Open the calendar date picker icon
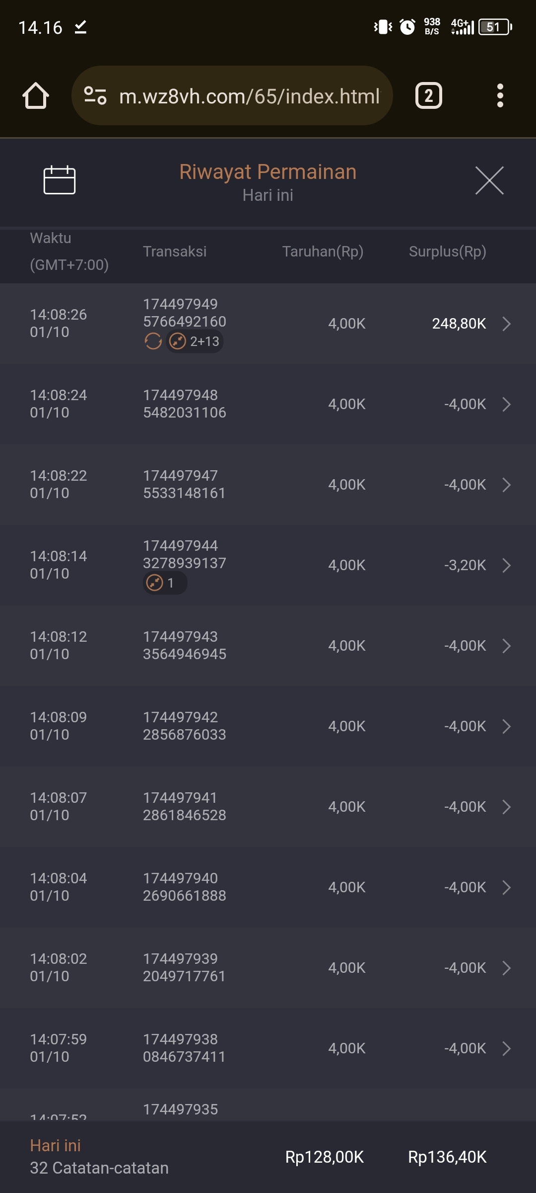The width and height of the screenshot is (536, 1193). [60, 180]
